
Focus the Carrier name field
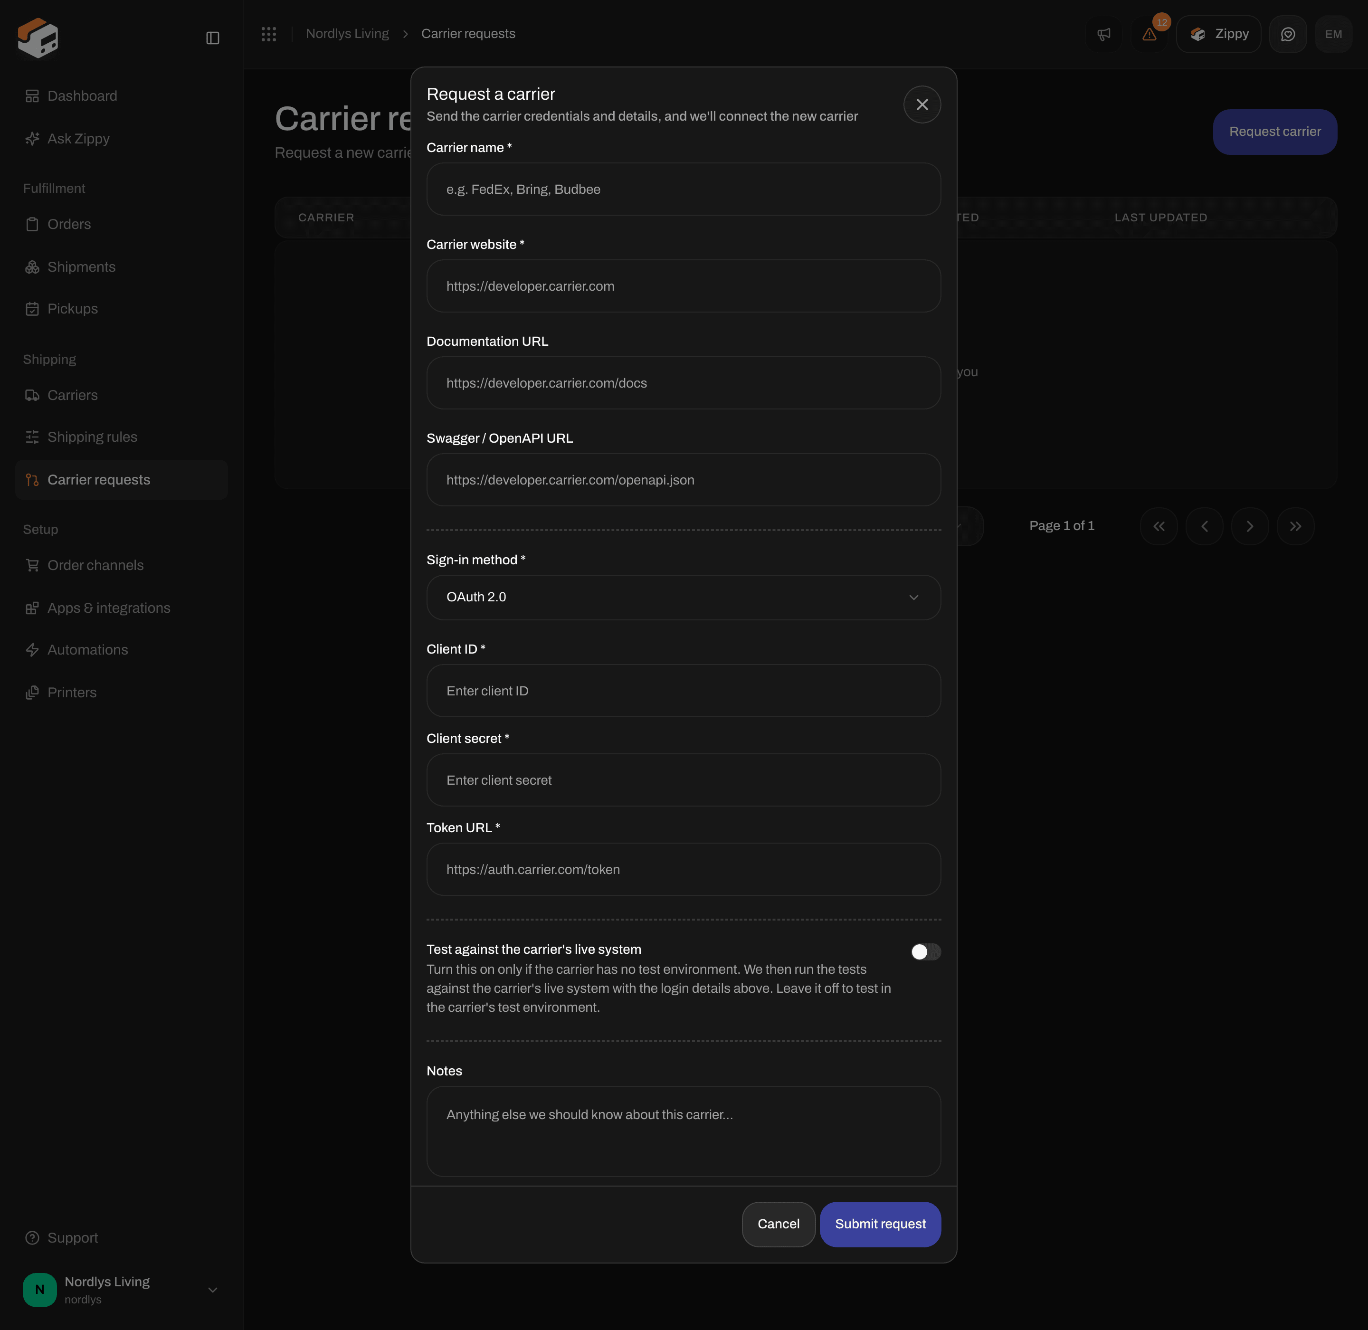[x=684, y=190]
